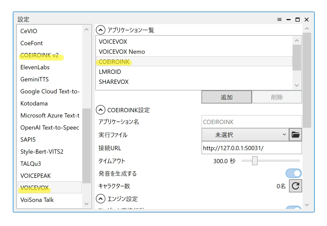Click the 削除 button
Image resolution: width=327 pixels, height=226 pixels.
click(x=277, y=97)
